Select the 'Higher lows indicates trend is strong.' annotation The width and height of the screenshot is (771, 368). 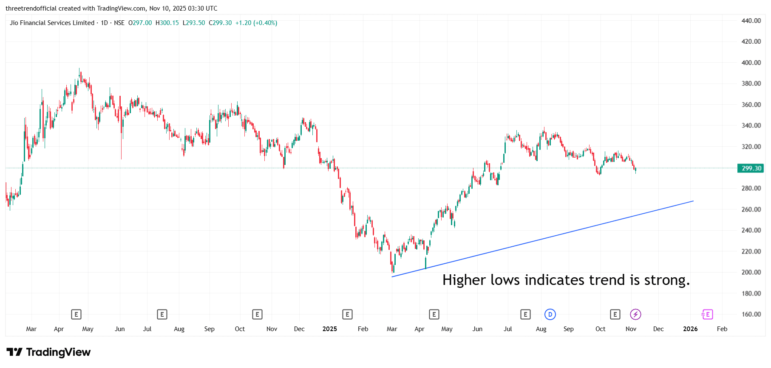click(566, 280)
